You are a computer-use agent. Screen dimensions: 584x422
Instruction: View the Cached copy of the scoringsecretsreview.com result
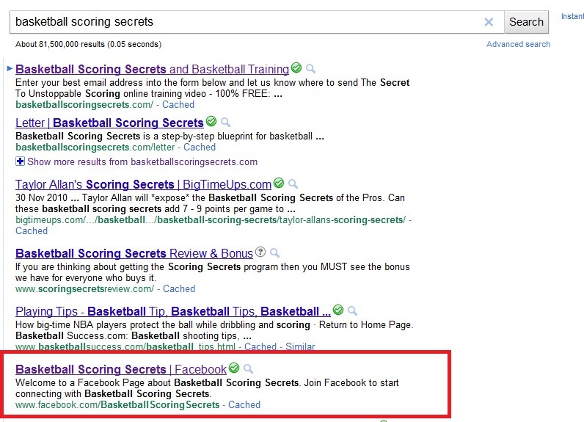pyautogui.click(x=179, y=288)
